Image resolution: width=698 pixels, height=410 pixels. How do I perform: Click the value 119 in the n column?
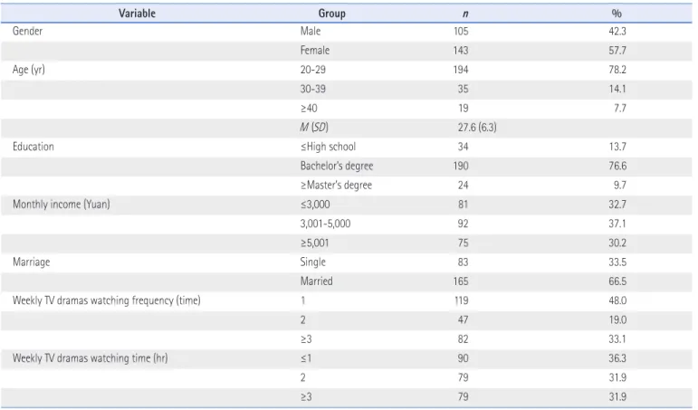click(x=461, y=300)
